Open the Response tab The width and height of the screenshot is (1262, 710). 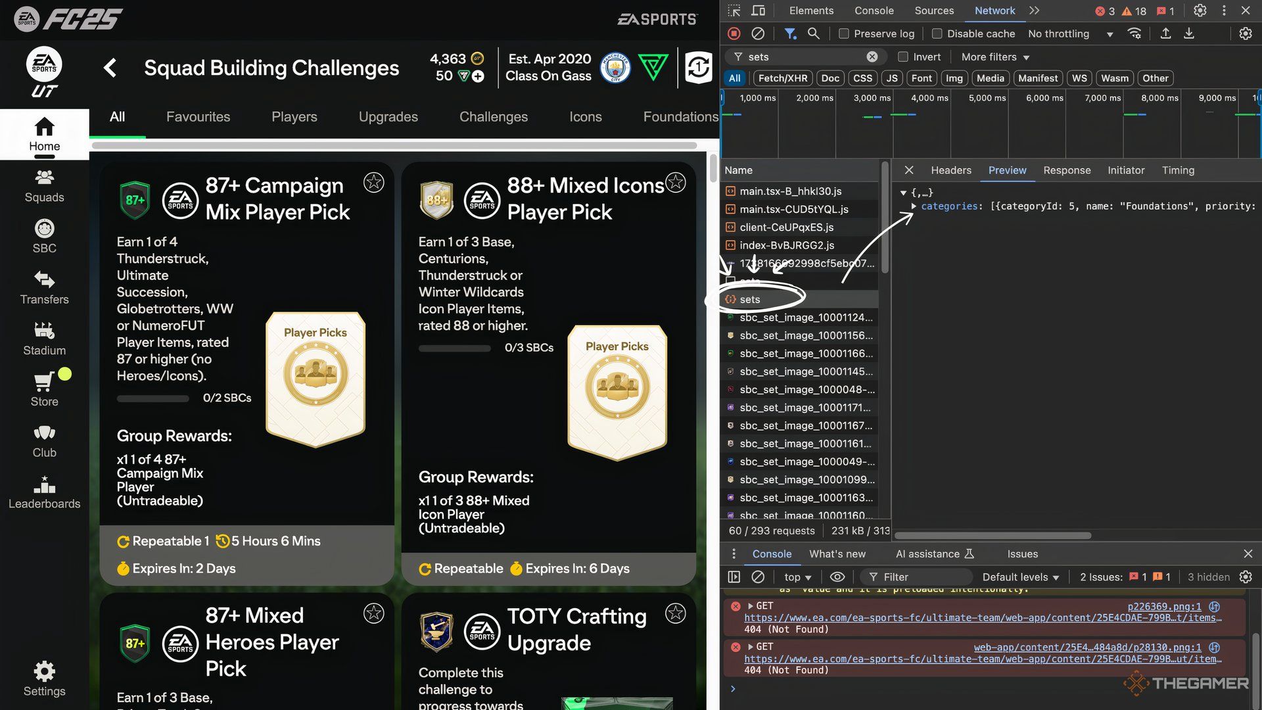pos(1067,170)
